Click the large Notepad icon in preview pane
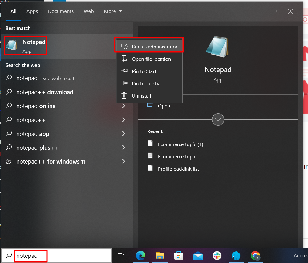308x263 pixels. click(x=218, y=47)
